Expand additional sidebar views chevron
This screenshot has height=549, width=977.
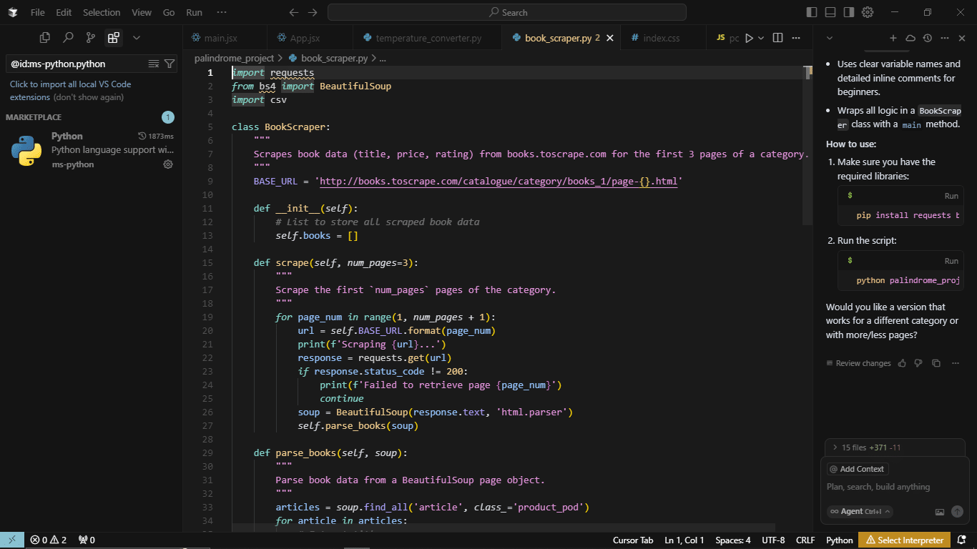137,38
